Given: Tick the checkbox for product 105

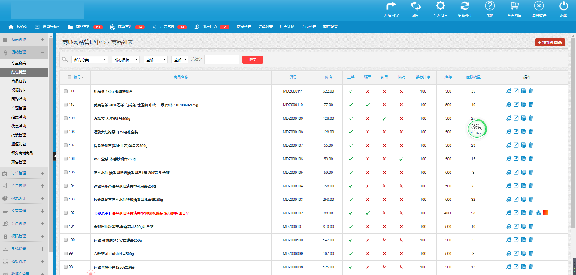Looking at the screenshot, I should [66, 172].
